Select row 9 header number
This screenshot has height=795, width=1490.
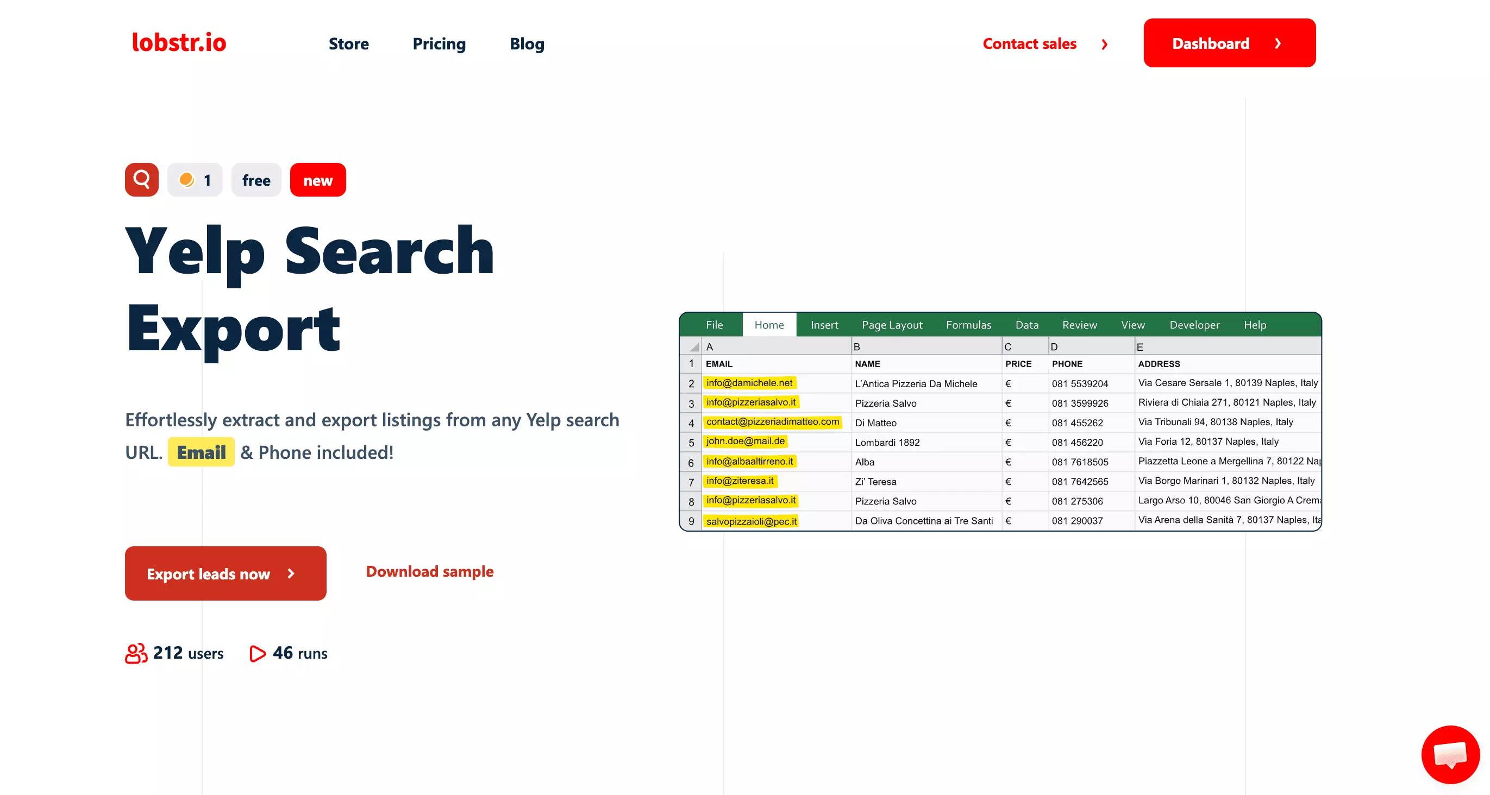[x=691, y=521]
